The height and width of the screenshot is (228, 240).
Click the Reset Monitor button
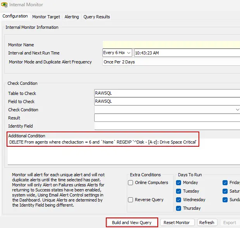[177, 223]
